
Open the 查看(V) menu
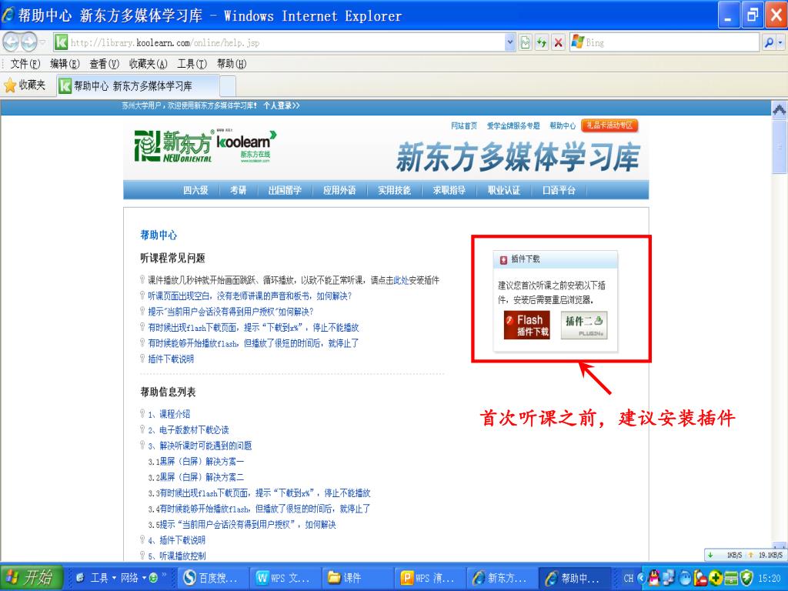pos(104,64)
